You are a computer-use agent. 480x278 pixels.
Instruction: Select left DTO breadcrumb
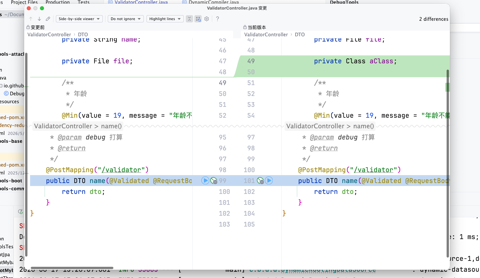[83, 34]
